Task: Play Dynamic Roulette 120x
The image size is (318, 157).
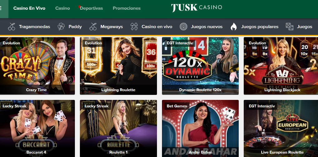Action: (x=200, y=66)
